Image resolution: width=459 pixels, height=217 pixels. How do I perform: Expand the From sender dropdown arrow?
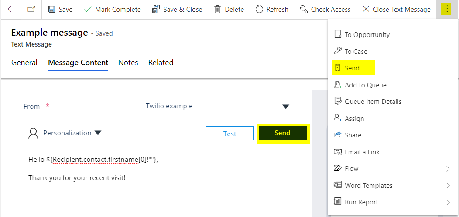click(x=286, y=107)
